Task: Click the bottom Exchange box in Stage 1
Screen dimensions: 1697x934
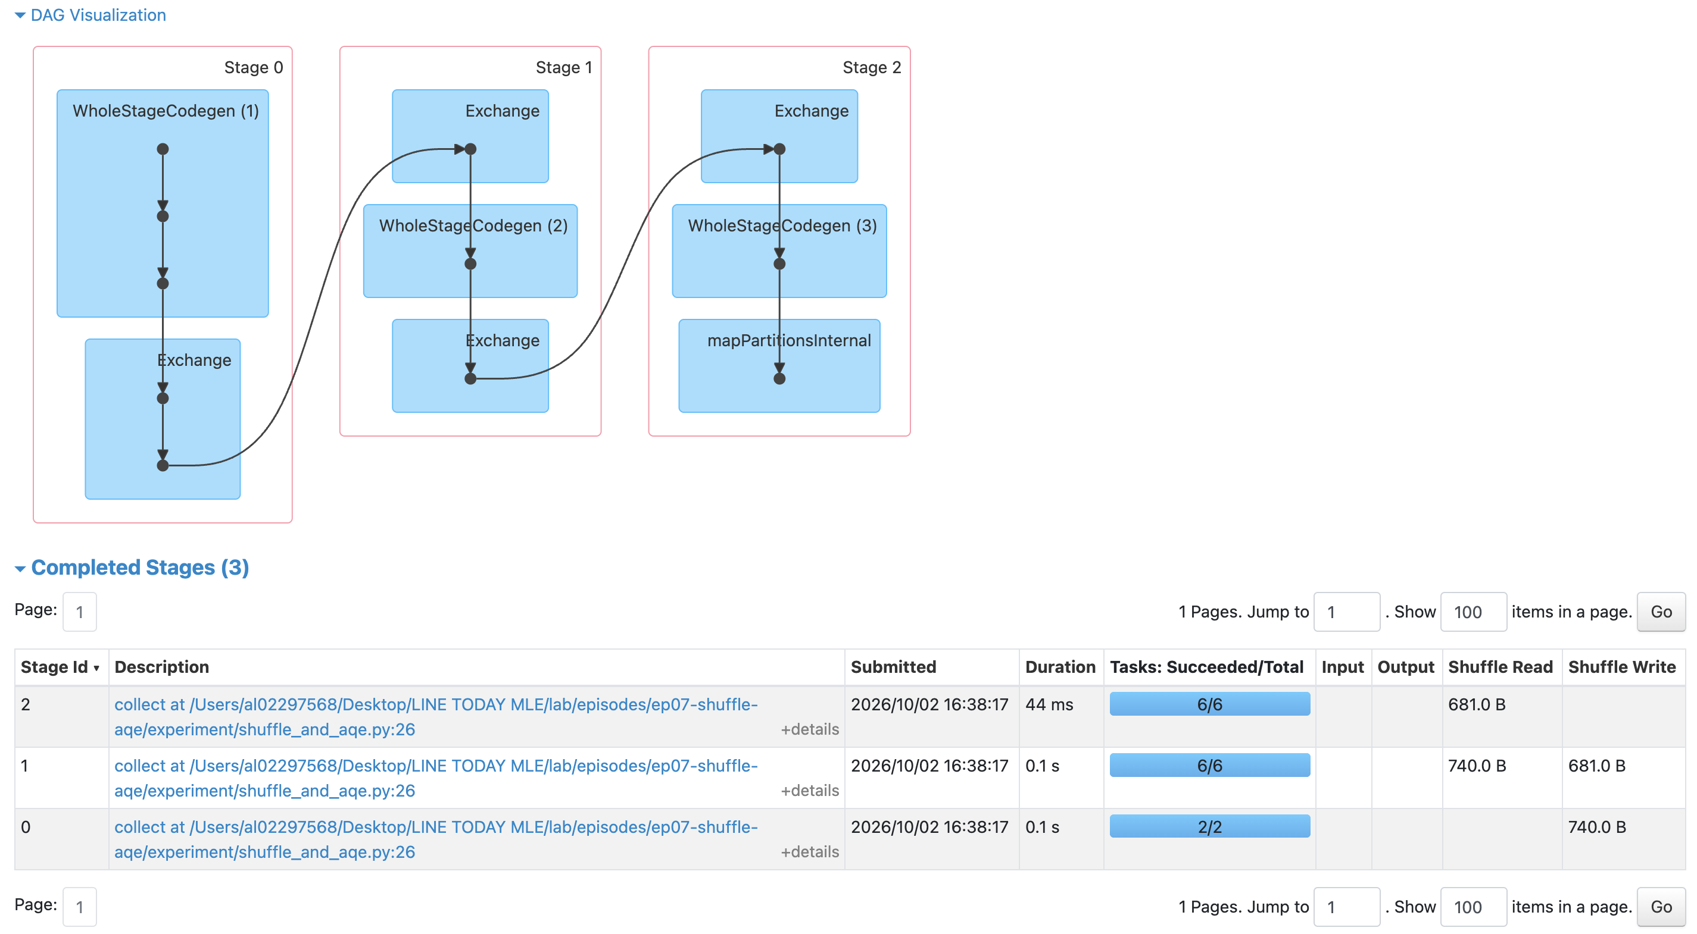Action: pyautogui.click(x=470, y=366)
